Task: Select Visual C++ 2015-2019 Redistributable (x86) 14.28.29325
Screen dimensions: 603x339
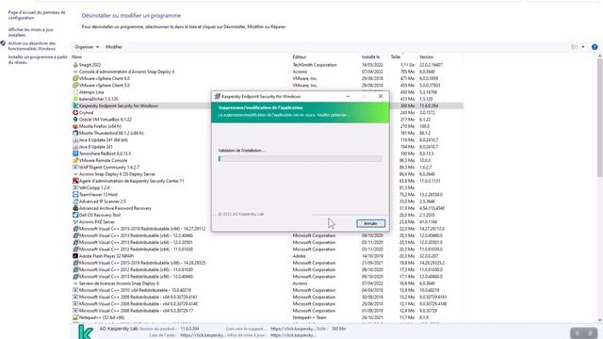Action: (268, 263)
